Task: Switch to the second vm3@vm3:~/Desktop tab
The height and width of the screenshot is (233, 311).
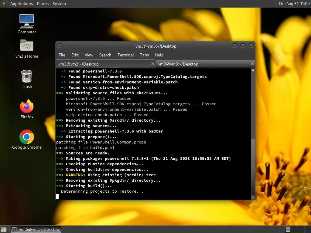Action: 205,64
